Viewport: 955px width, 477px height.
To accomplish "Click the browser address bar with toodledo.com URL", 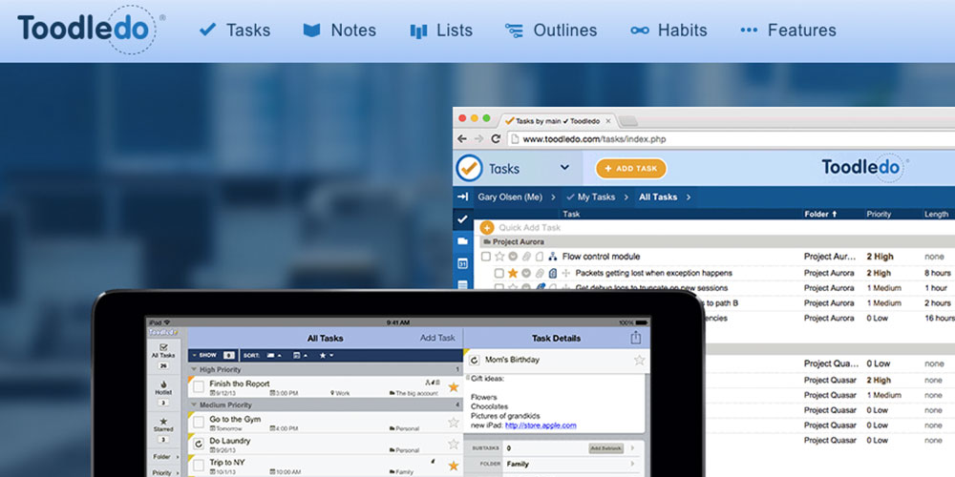I will coord(731,138).
